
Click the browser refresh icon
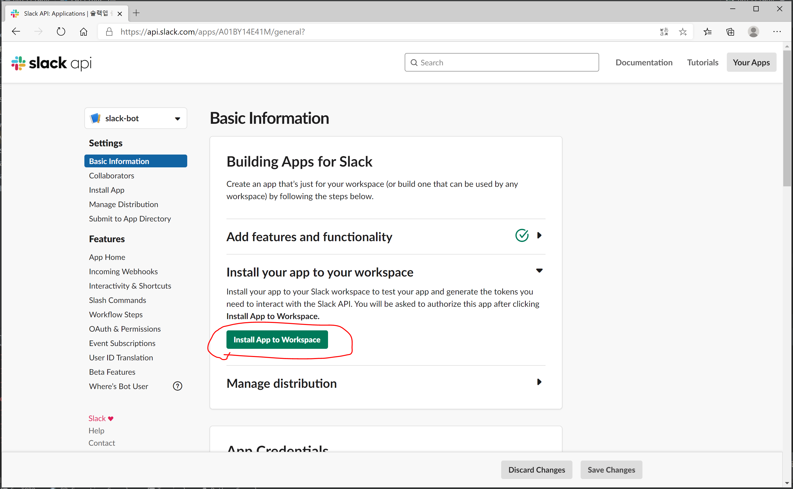pos(61,32)
